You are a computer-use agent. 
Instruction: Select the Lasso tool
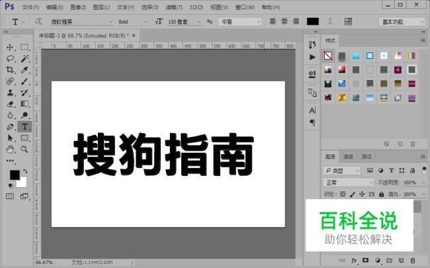click(x=10, y=58)
